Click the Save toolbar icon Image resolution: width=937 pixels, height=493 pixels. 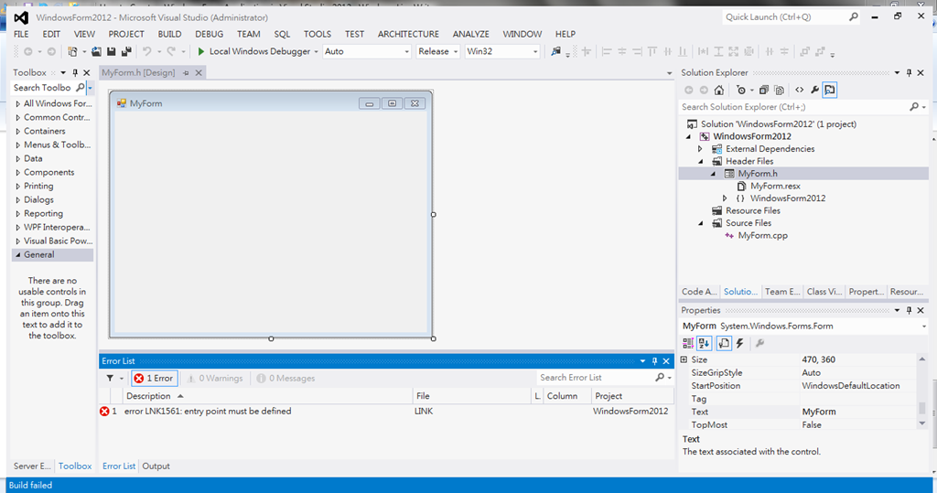(111, 52)
